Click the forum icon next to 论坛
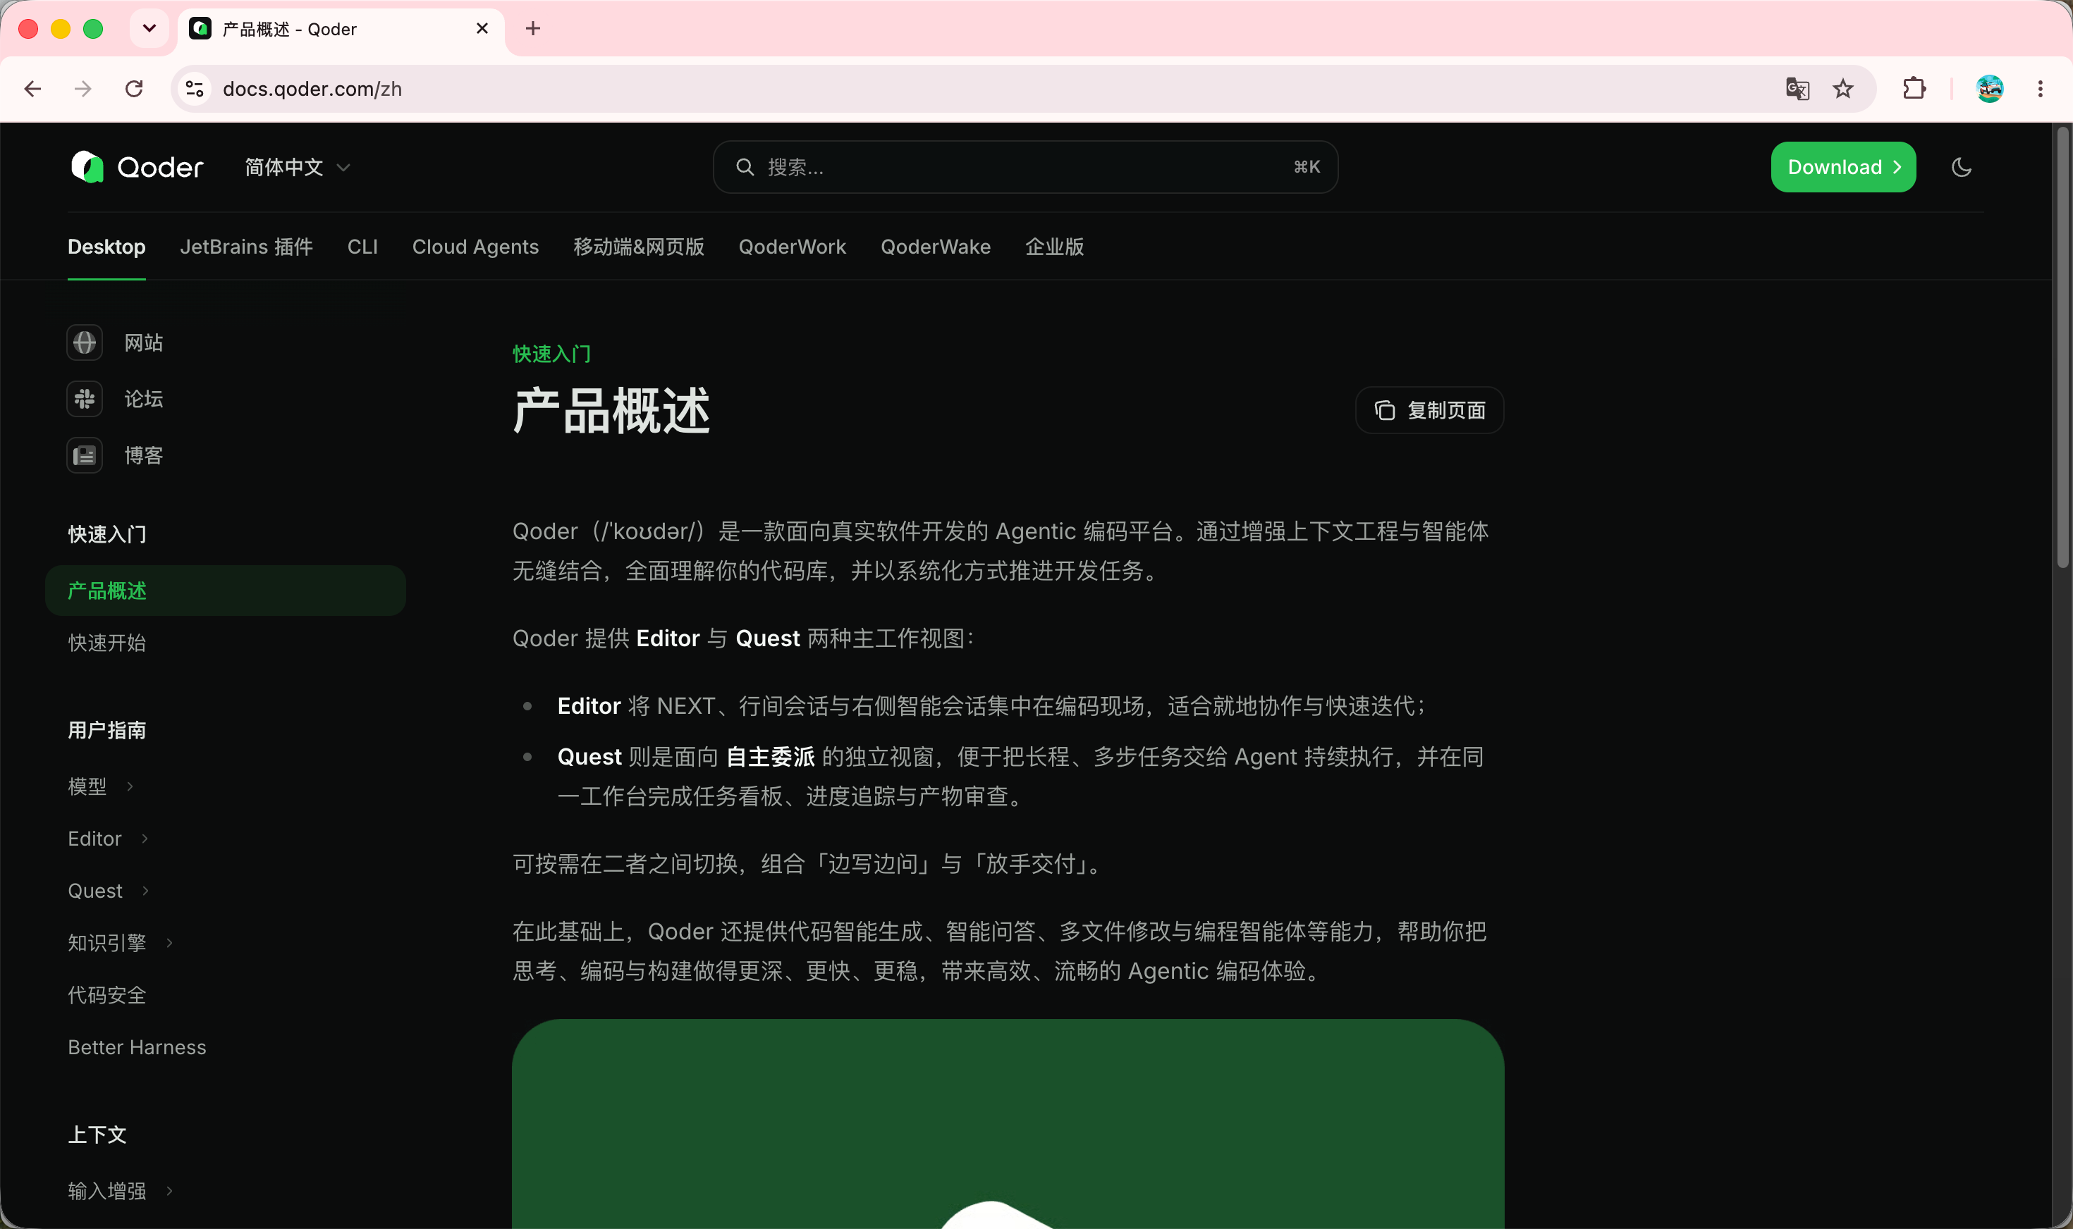 click(x=85, y=399)
